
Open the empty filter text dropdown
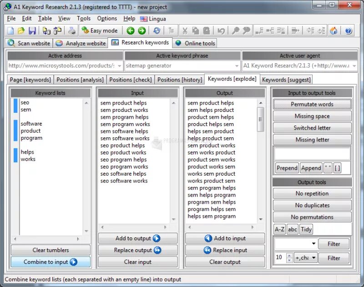tap(313, 244)
